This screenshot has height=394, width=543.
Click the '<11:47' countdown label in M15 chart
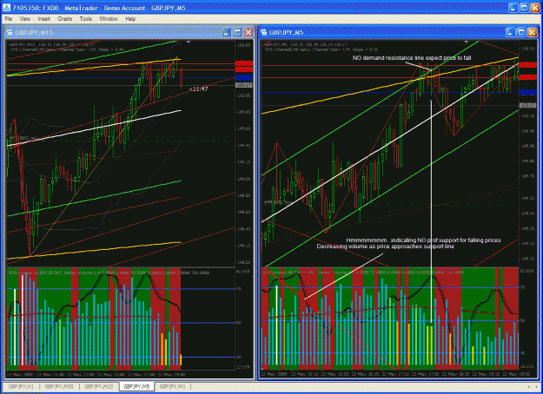coord(198,89)
